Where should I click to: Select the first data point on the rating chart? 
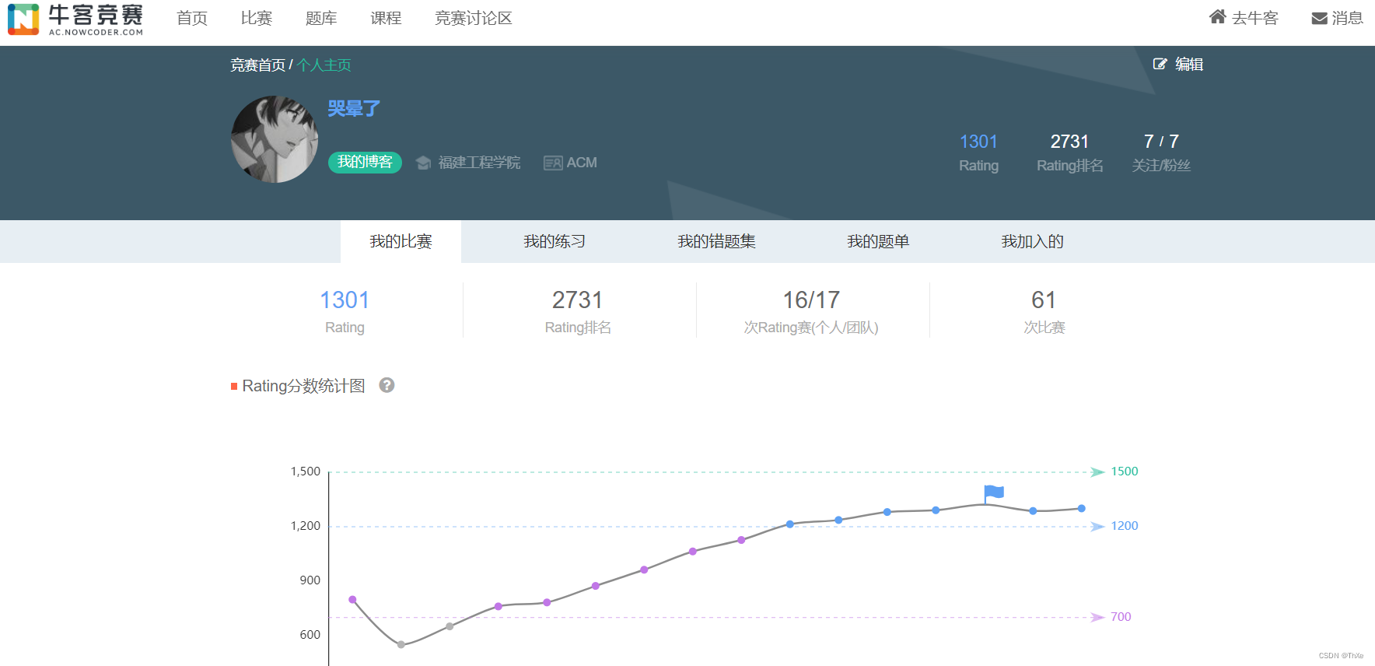click(352, 600)
